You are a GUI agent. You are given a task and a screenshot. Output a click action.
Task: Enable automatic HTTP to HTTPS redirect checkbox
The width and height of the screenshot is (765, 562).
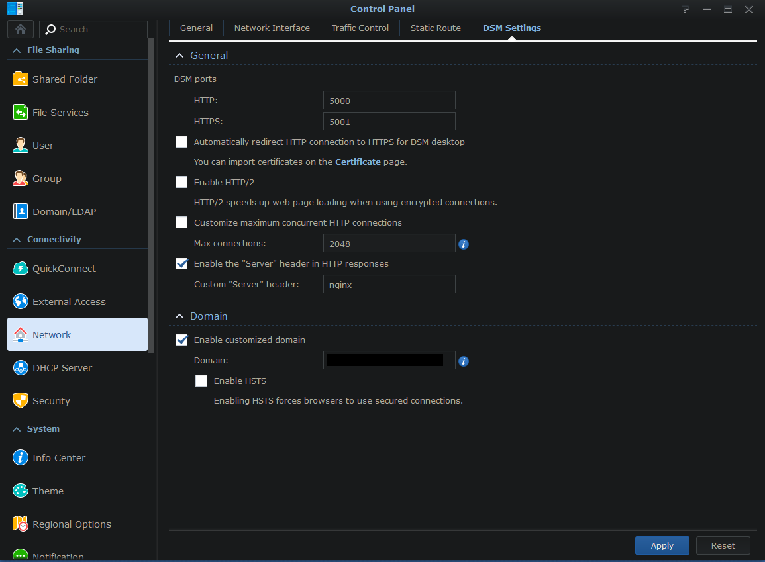(x=181, y=142)
